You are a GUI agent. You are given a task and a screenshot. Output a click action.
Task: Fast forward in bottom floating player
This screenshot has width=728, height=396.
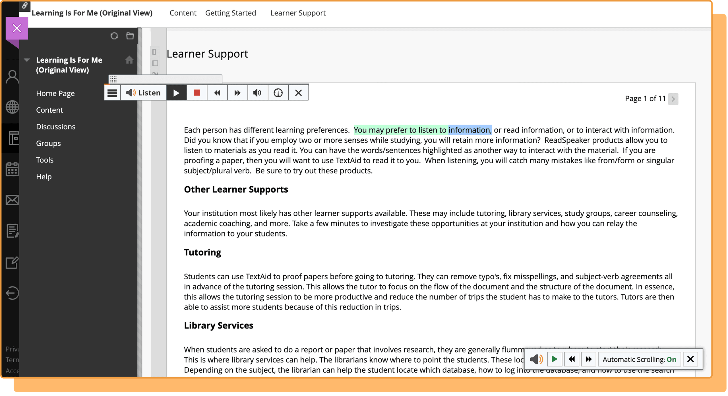[589, 360]
